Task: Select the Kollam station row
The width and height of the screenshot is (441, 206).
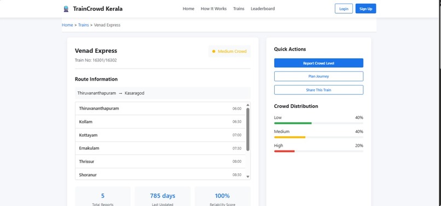Action: tap(160, 122)
